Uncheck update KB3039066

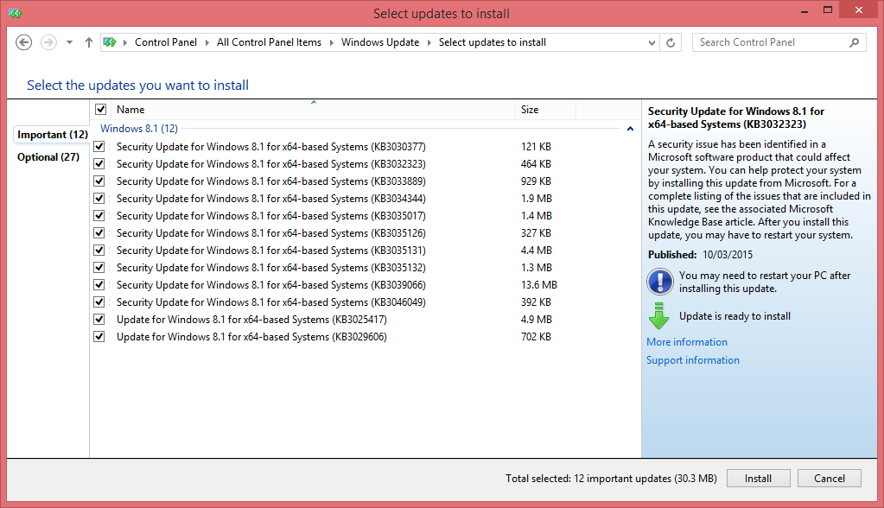(x=99, y=285)
